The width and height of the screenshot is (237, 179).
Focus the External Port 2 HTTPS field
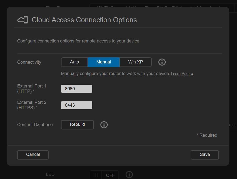click(77, 105)
